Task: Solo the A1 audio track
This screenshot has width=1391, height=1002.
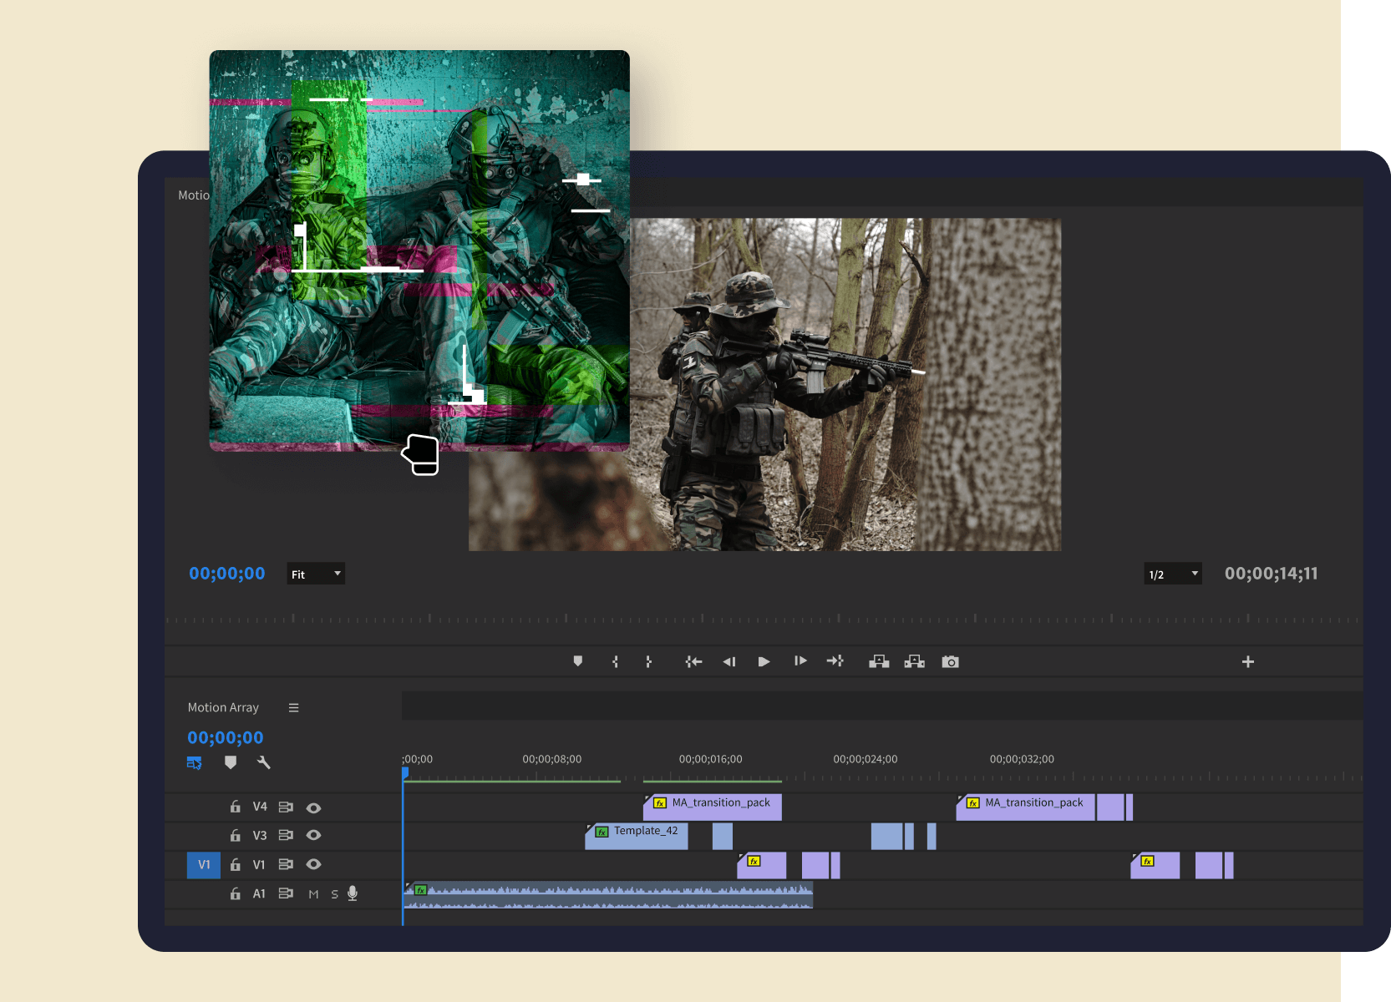Action: [335, 893]
